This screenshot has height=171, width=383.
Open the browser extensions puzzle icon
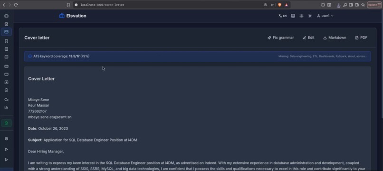tap(323, 5)
